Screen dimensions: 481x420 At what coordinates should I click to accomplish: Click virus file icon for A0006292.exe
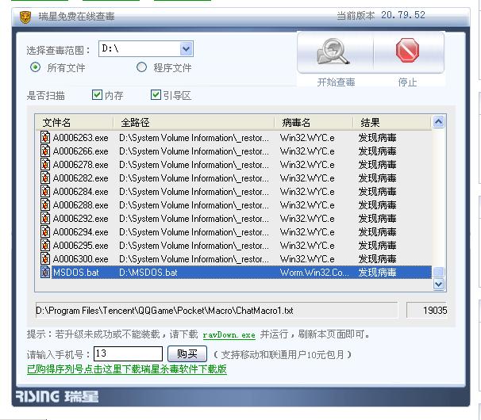[x=45, y=218]
